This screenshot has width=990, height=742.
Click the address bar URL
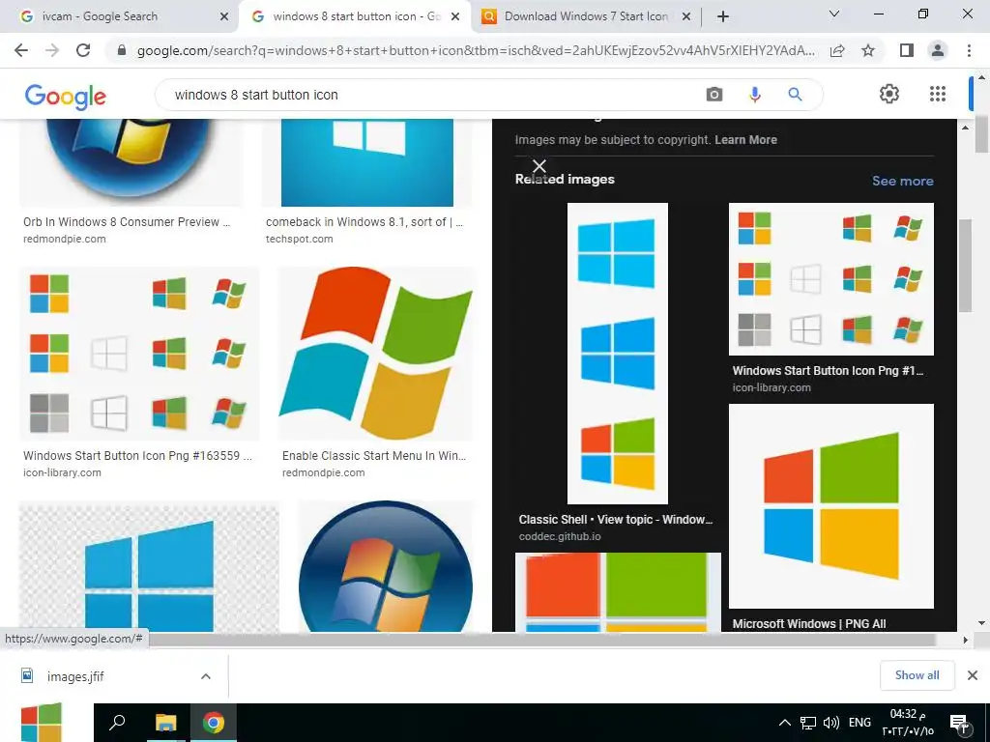(x=476, y=50)
